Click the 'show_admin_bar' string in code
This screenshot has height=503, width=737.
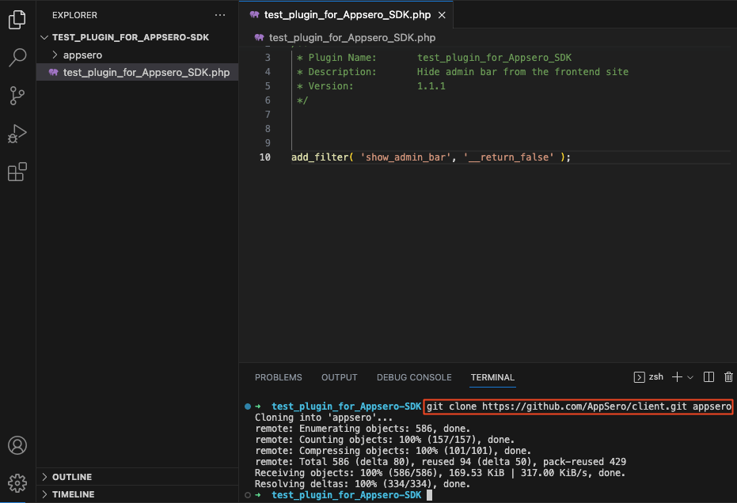tap(405, 157)
